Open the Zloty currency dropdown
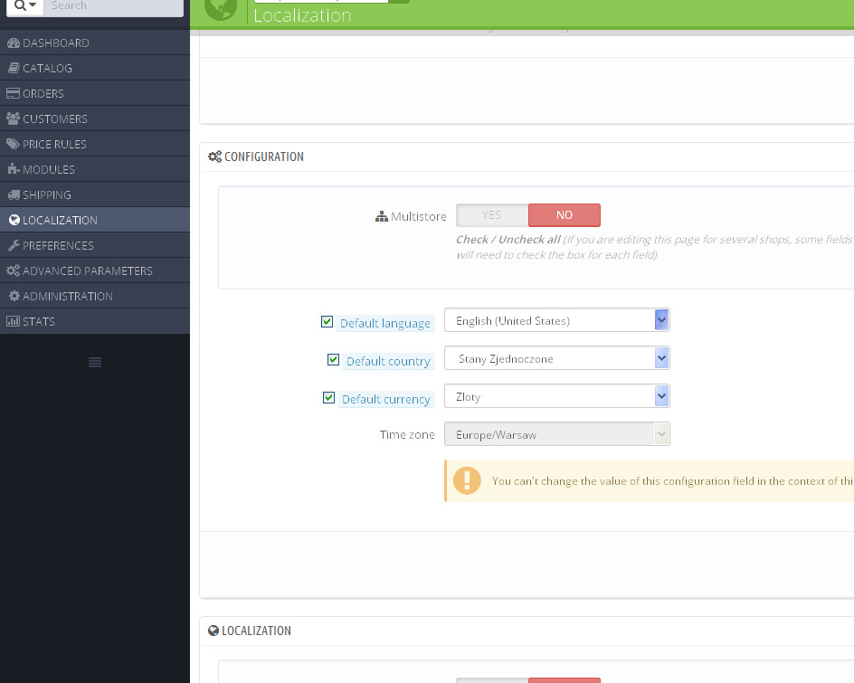This screenshot has width=854, height=683. click(557, 396)
